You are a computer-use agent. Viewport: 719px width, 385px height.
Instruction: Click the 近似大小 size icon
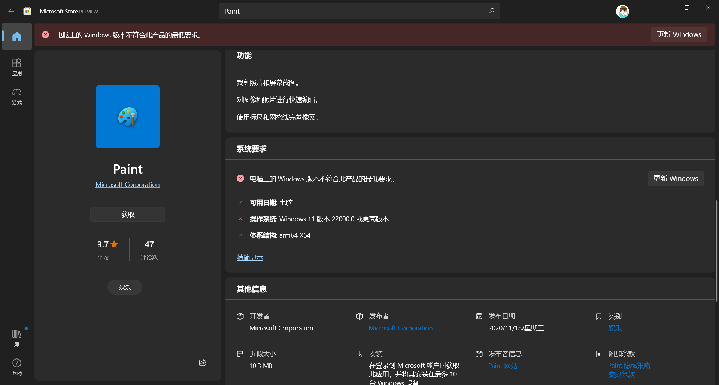click(x=240, y=354)
